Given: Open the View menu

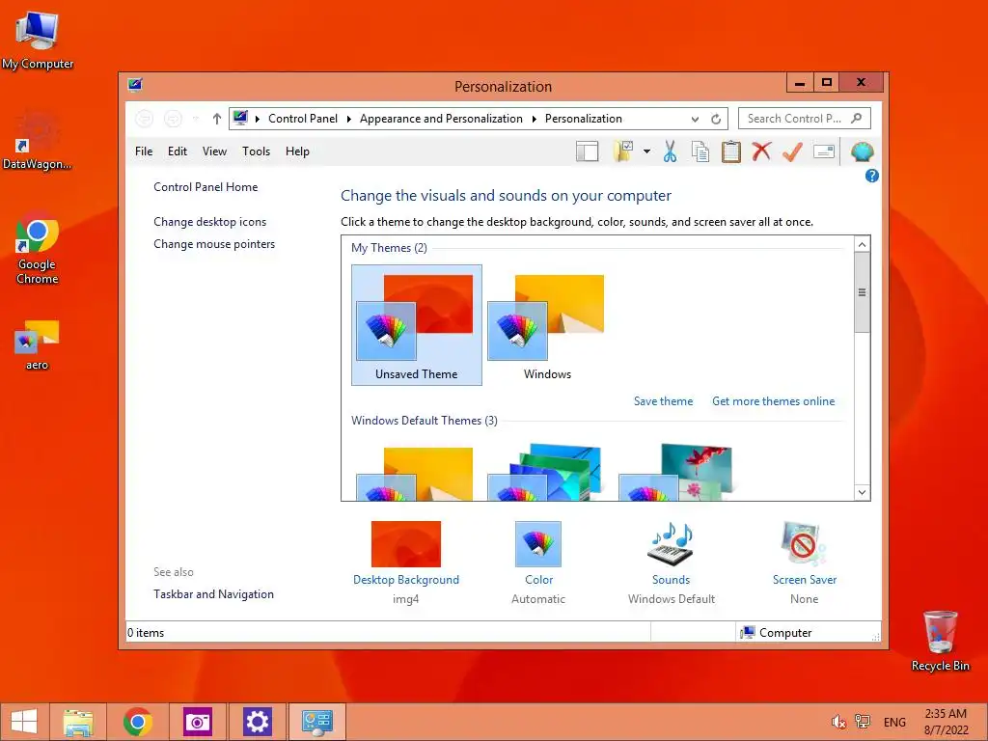Looking at the screenshot, I should (214, 151).
